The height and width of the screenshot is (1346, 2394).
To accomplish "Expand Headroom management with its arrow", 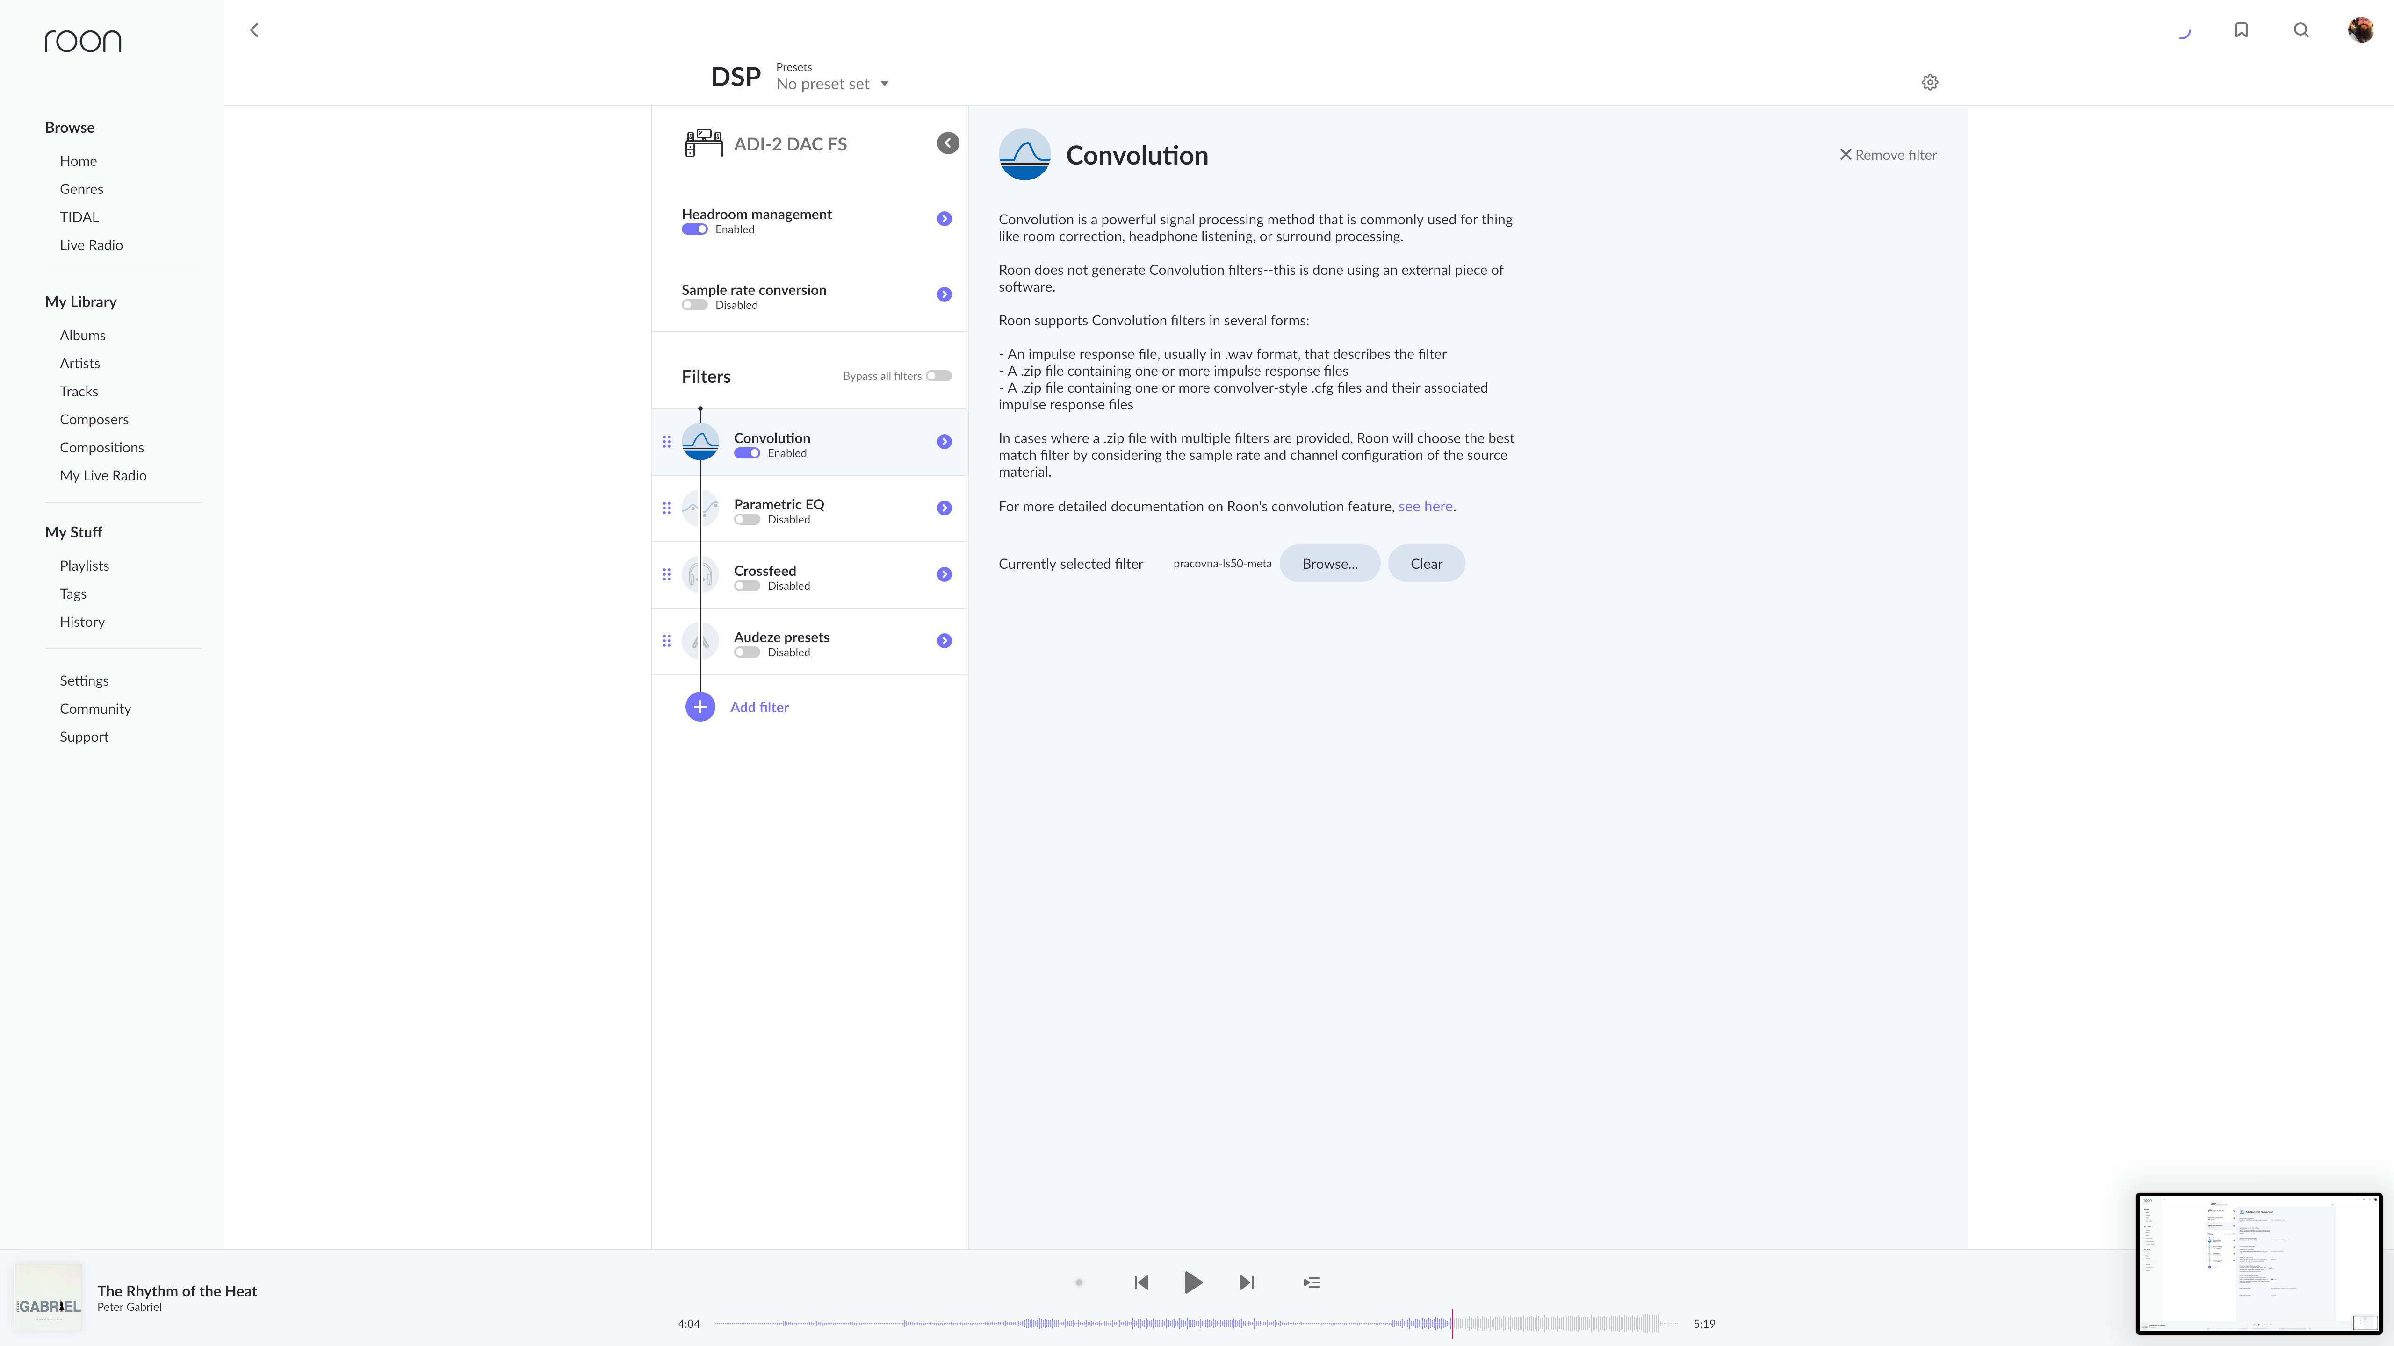I will (x=944, y=219).
